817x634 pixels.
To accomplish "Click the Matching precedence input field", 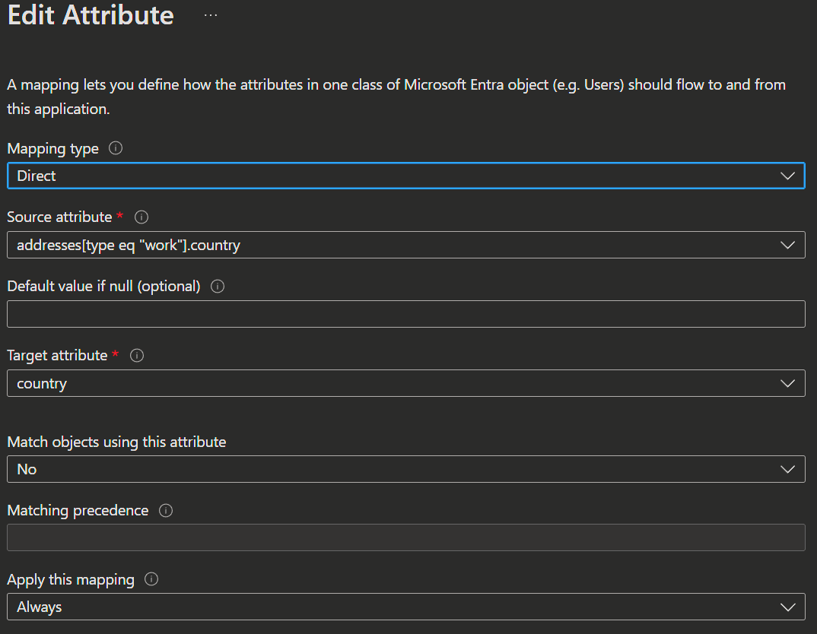I will (x=406, y=537).
